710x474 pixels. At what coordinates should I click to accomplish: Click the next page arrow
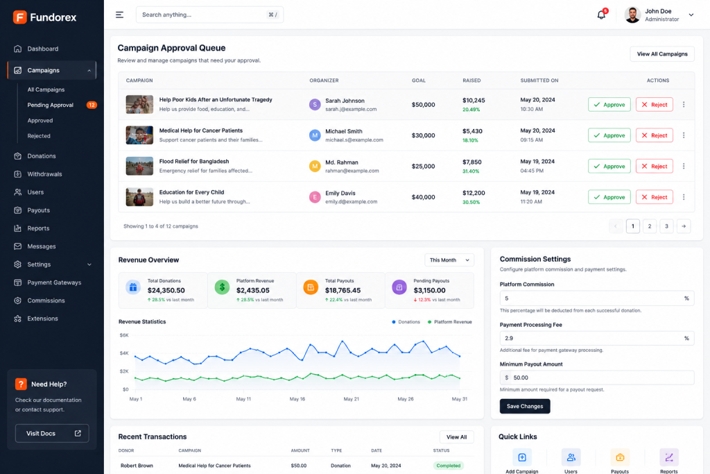point(683,226)
